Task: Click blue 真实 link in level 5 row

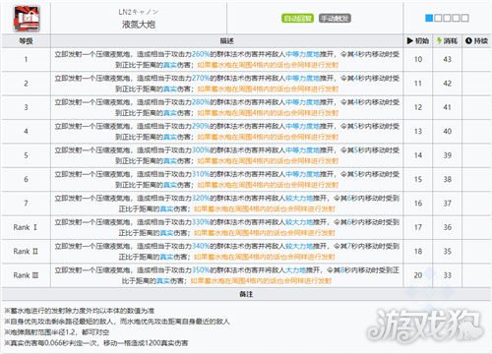Action: tap(170, 161)
